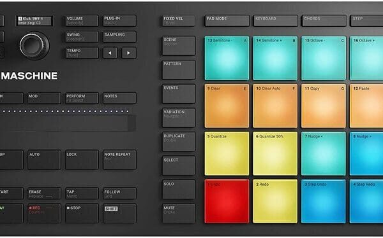The width and height of the screenshot is (383, 238).
Task: Tap pad 16 Octave +
Action: [366, 58]
